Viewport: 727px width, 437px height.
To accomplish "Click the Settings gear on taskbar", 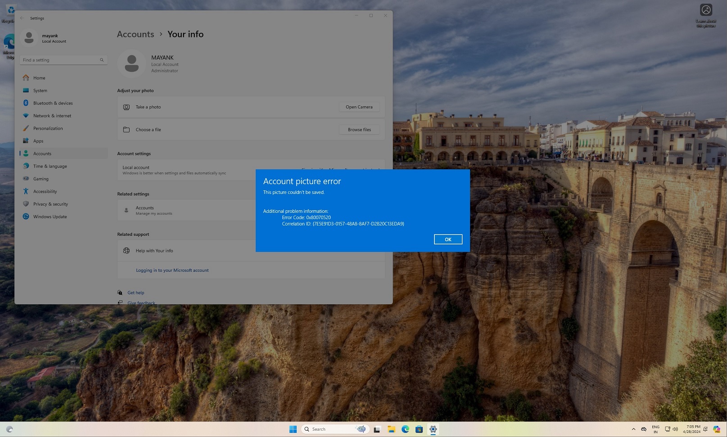I will click(433, 429).
